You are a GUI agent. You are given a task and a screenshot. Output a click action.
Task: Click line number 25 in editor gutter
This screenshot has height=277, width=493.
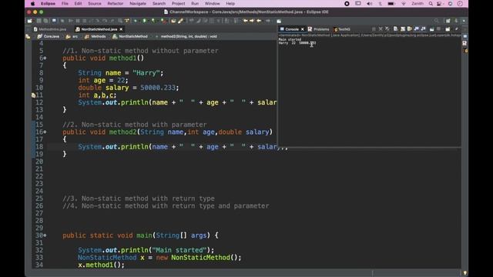click(x=39, y=199)
